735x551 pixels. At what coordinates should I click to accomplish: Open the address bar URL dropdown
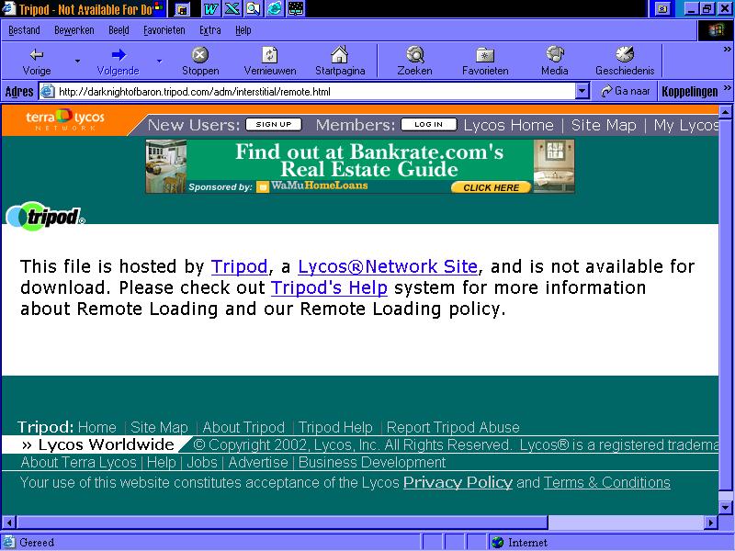[x=582, y=92]
